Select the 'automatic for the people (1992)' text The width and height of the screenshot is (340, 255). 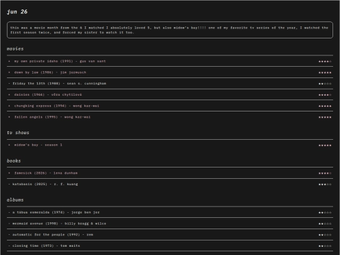(x=46, y=235)
